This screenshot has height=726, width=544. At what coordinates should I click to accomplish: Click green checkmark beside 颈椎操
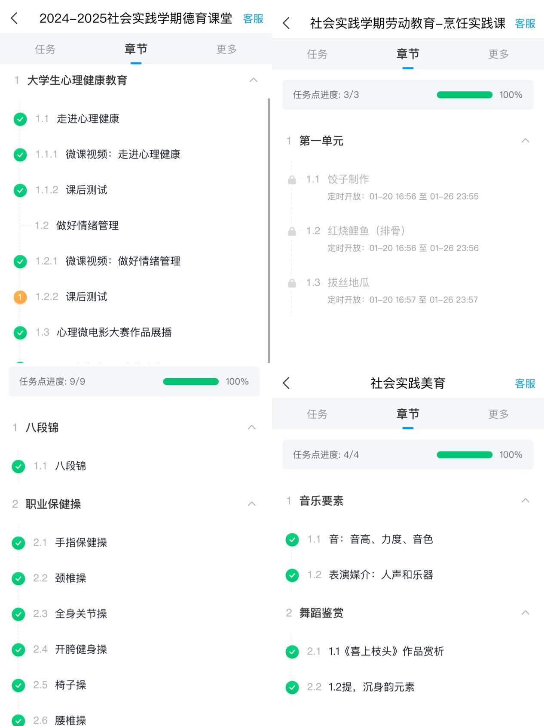click(18, 578)
